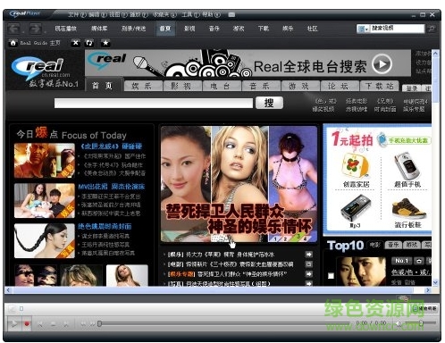
Task: Click the 创意家居 clock product icon
Action: pyautogui.click(x=356, y=166)
